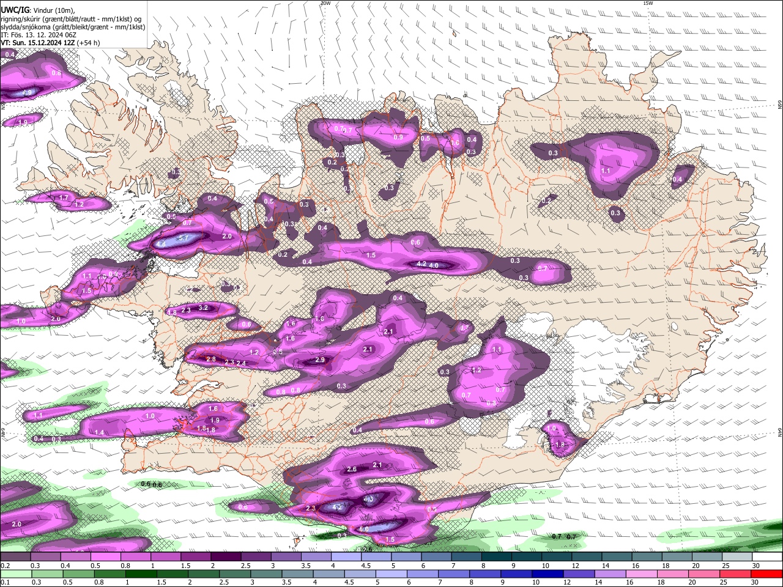Click the dark green swatch labeled 1 in the lower legend row

tap(140, 574)
